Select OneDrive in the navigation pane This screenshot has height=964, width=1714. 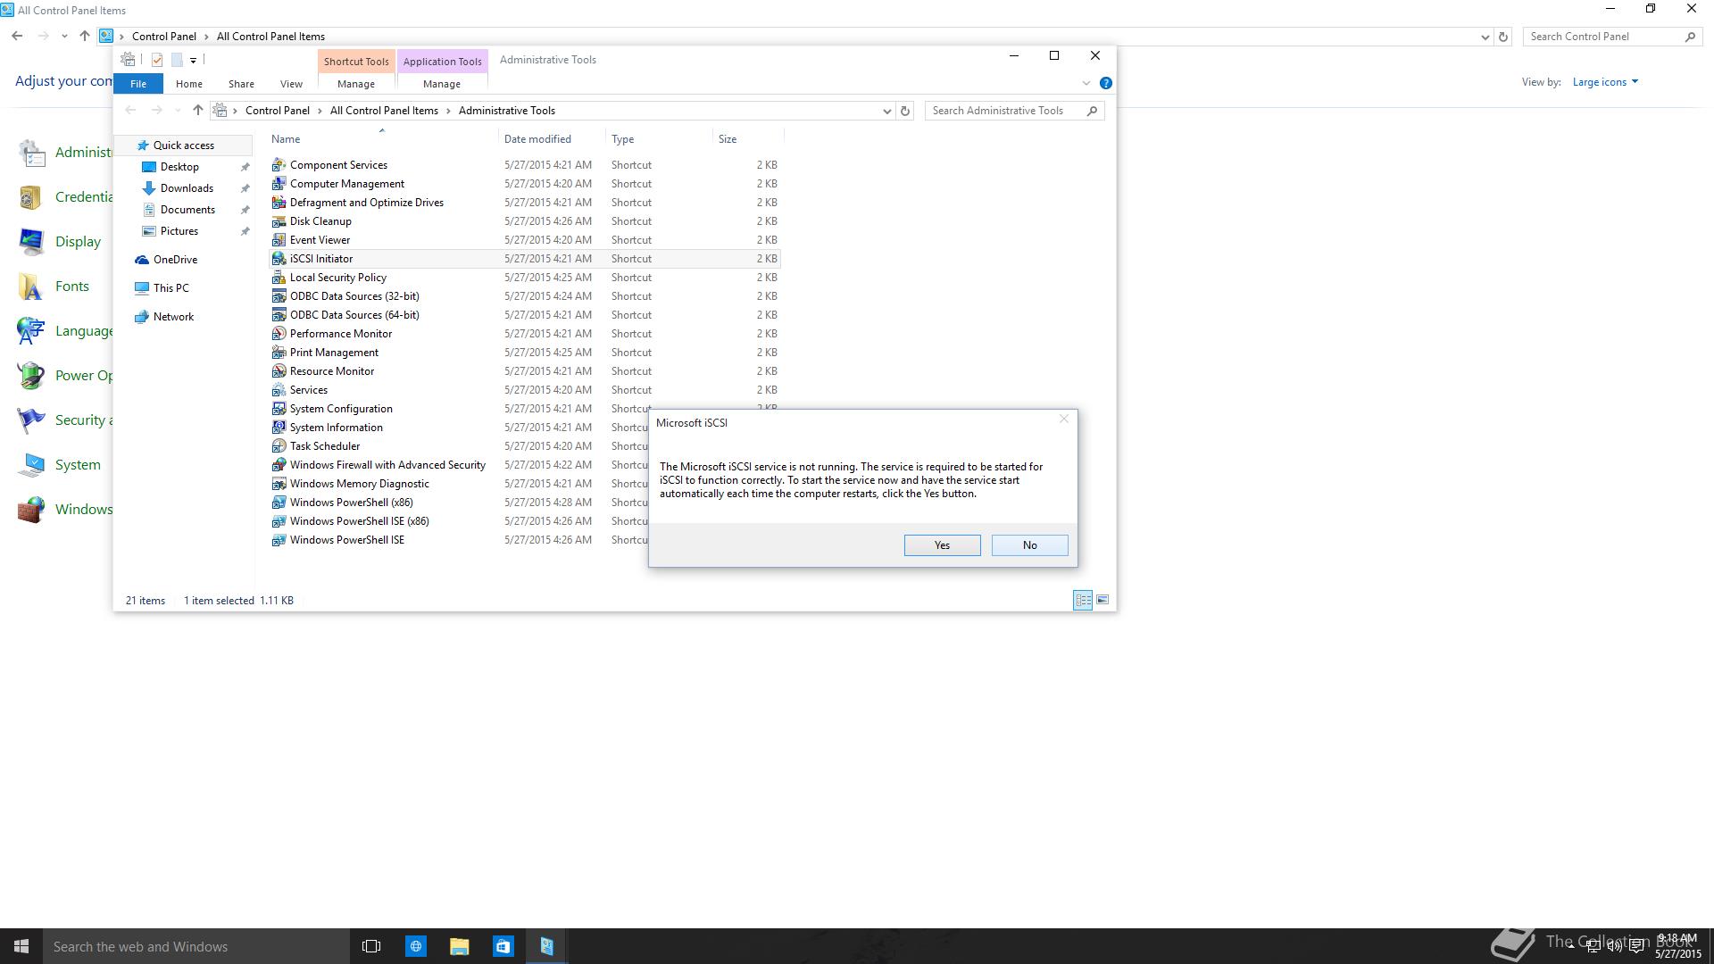tap(175, 260)
